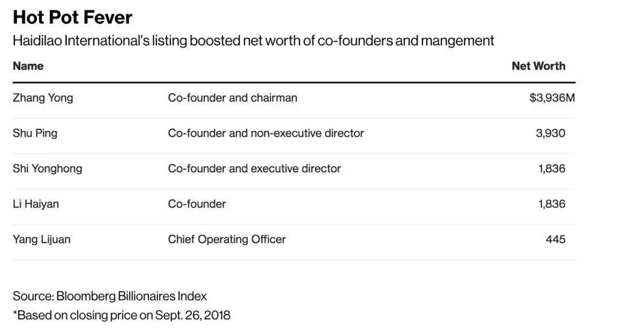Click the Name column header

pos(28,66)
